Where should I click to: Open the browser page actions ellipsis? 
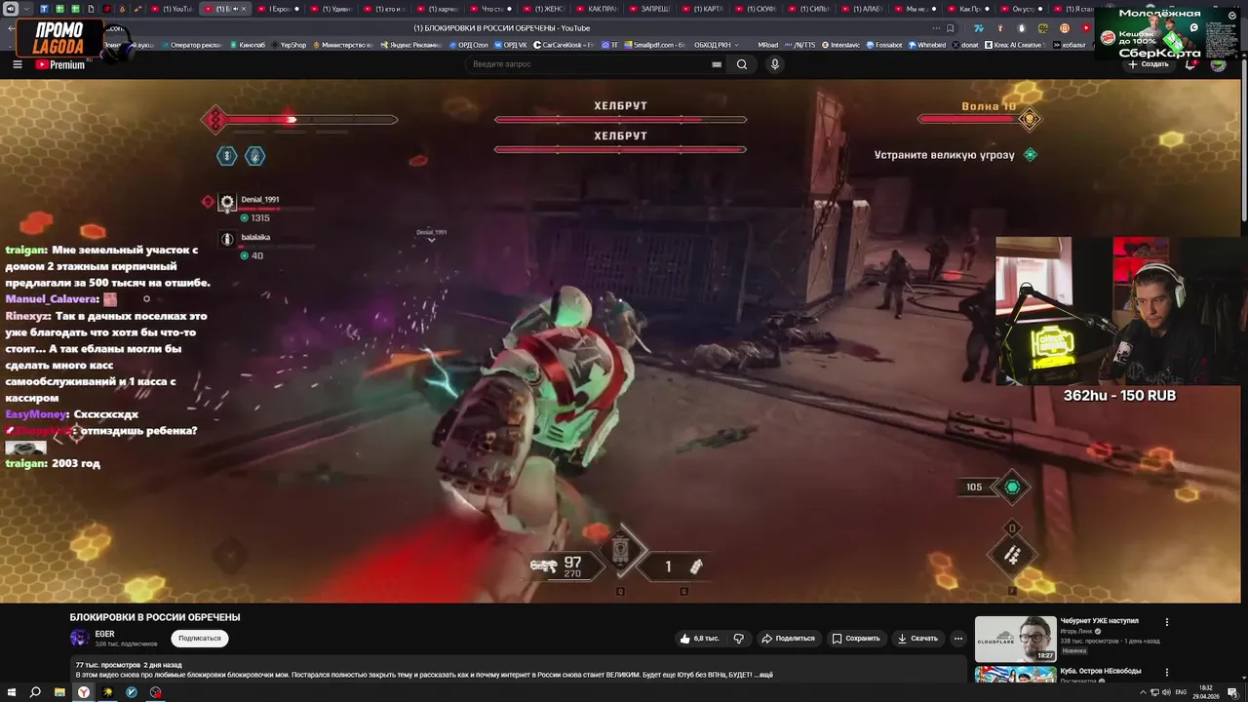coord(937,28)
